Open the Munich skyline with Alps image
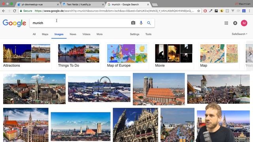This screenshot has height=142, width=253. [x=81, y=127]
